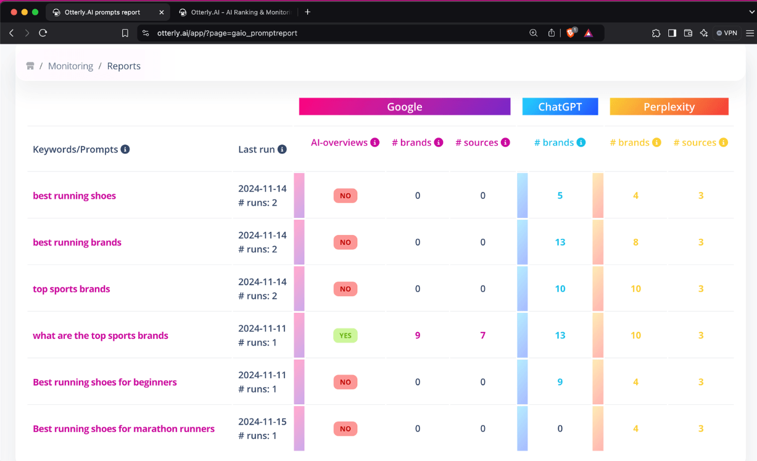Bookmark this page using bookmark icon

click(125, 33)
